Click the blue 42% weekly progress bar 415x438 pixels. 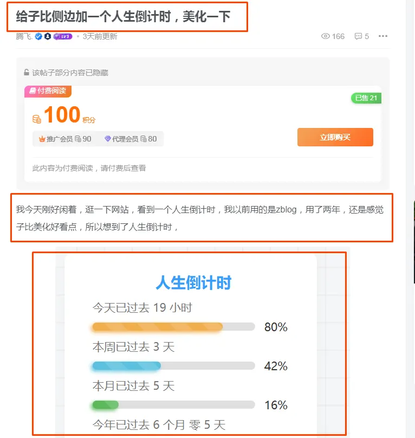click(x=173, y=366)
